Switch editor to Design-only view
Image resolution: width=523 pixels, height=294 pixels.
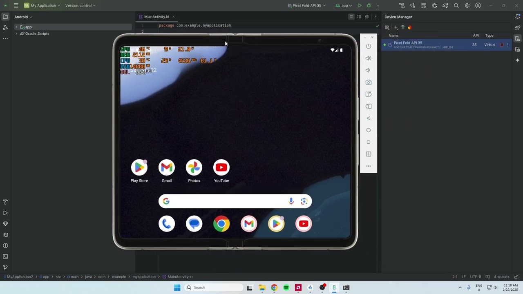367,17
